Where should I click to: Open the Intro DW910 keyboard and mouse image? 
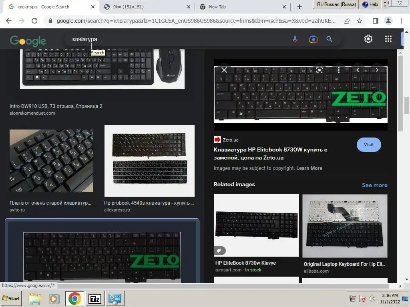pos(102,69)
